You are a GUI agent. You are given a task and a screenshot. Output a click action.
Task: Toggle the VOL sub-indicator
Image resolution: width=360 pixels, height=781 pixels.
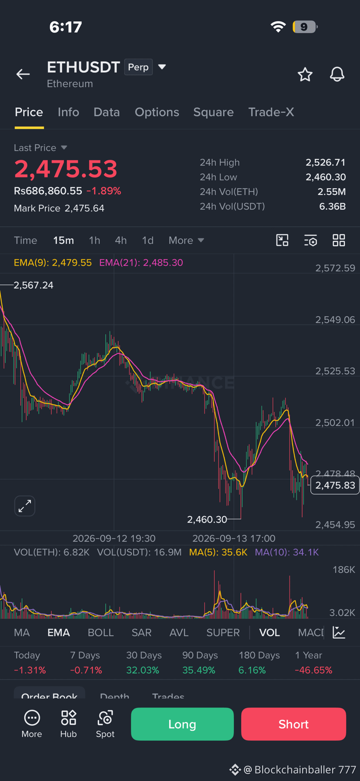click(x=270, y=633)
